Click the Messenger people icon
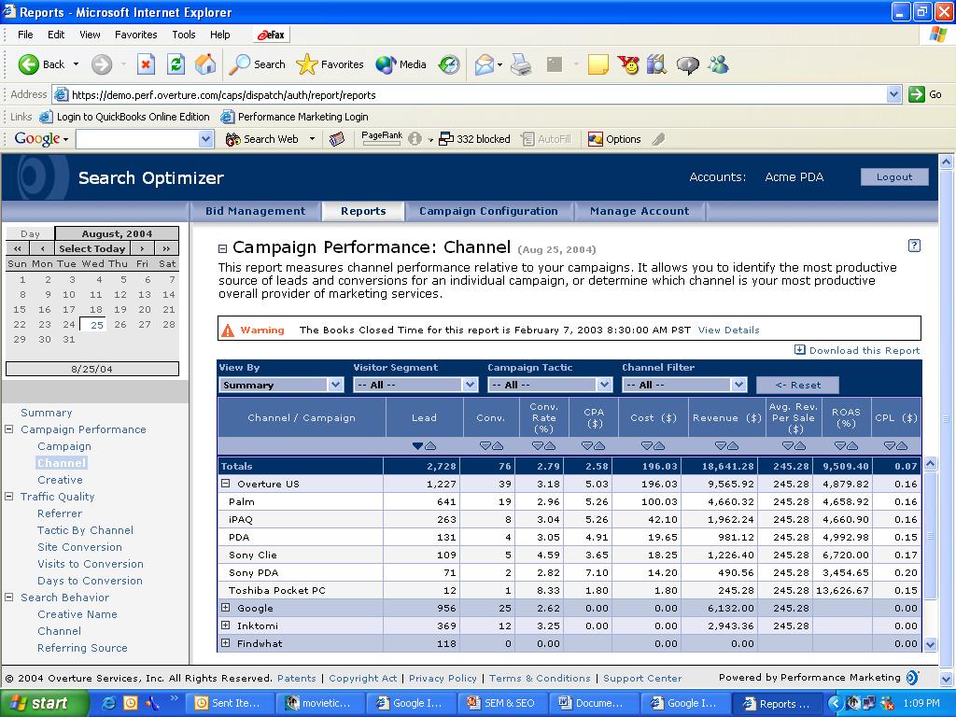 coord(718,64)
